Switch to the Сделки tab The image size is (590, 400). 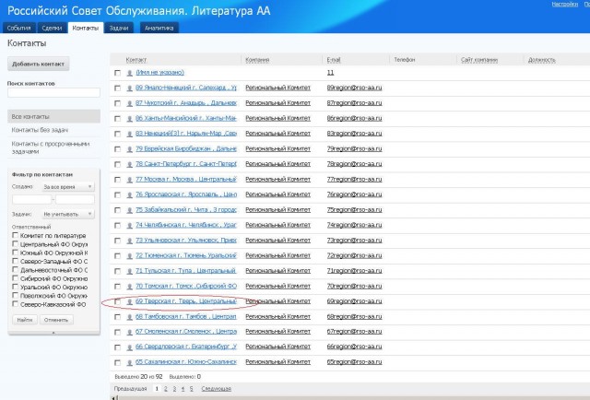52,29
